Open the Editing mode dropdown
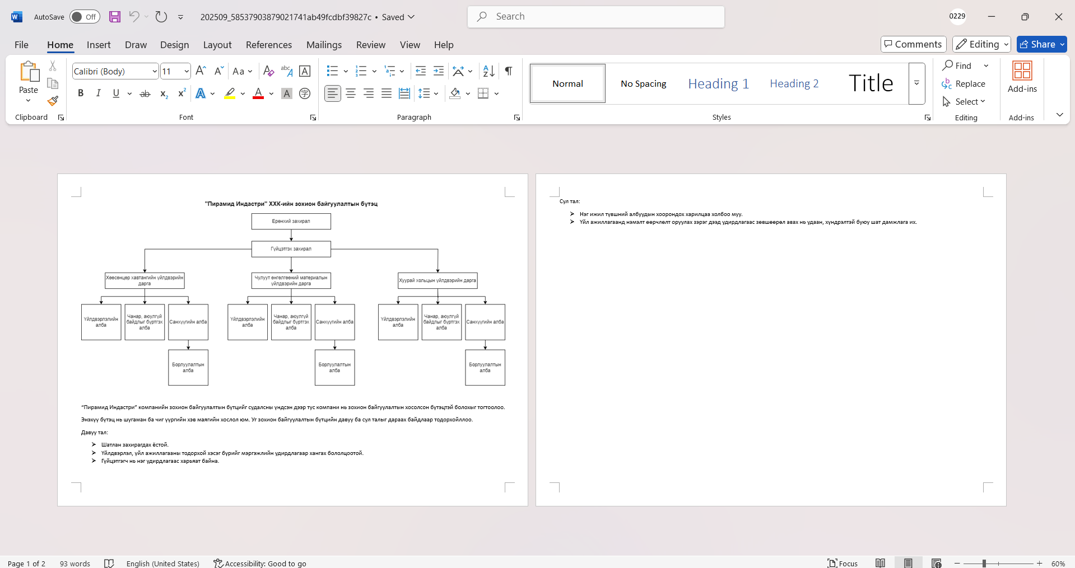Viewport: 1075px width, 568px height. point(981,44)
